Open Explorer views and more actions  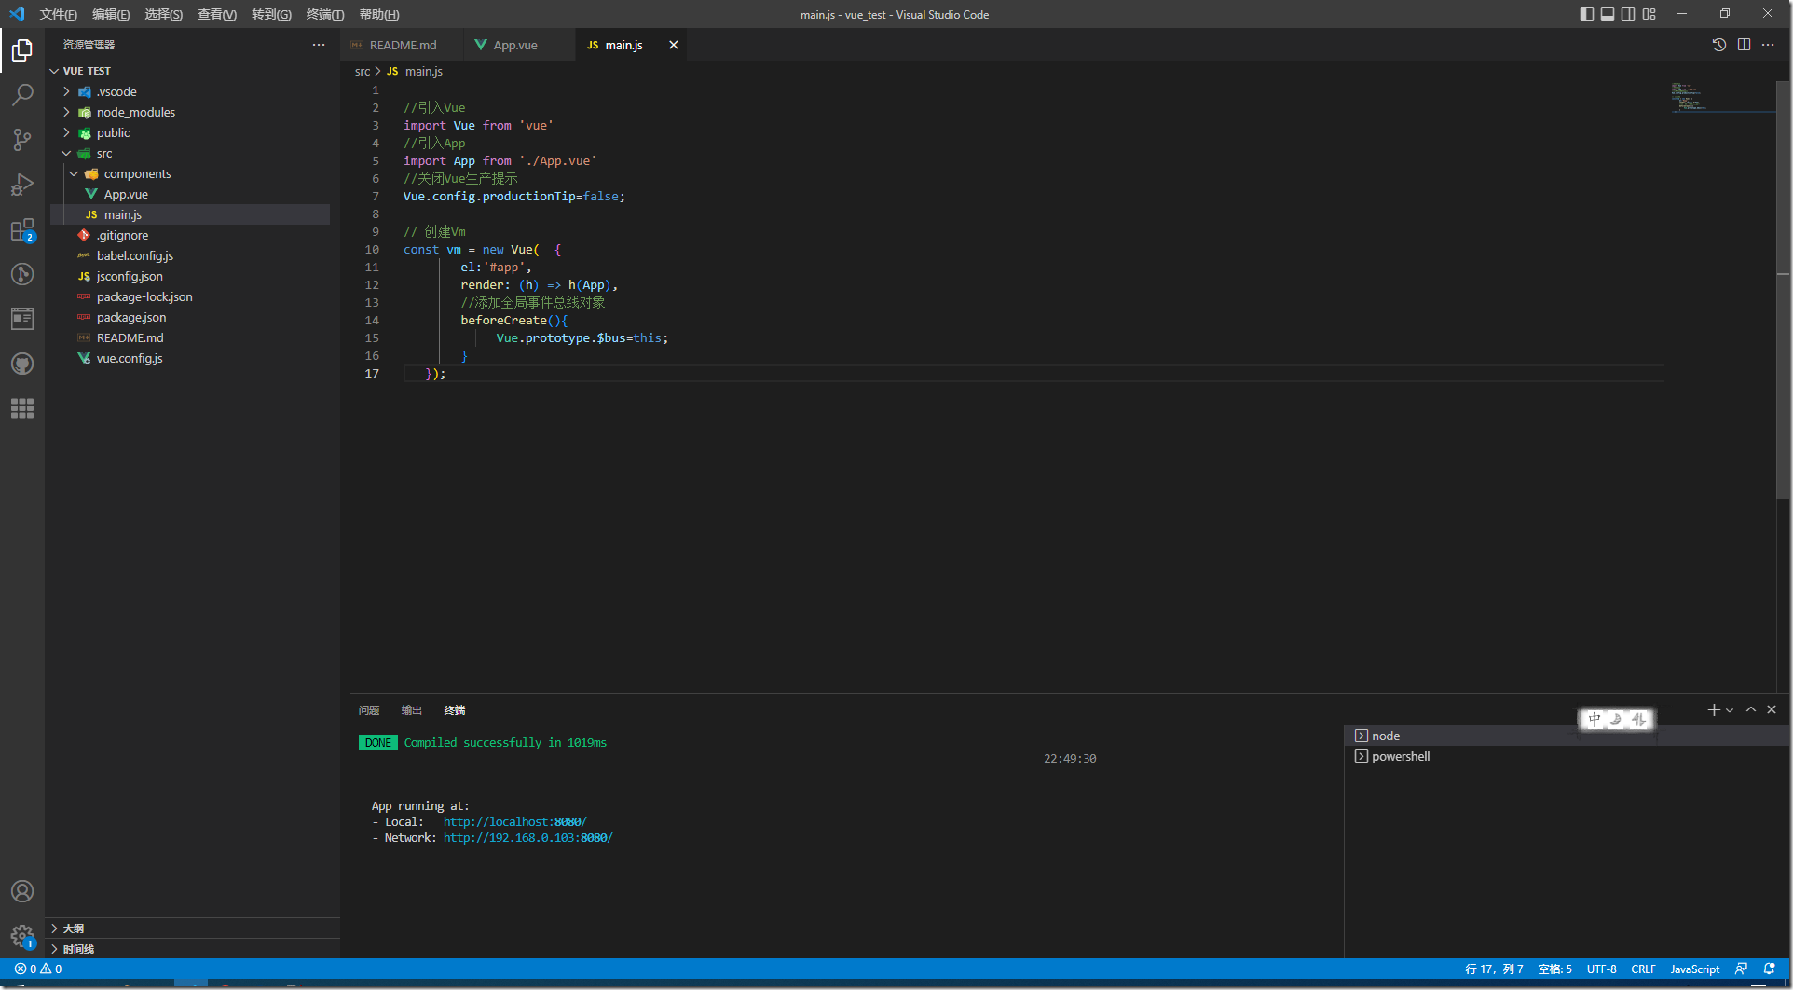319,45
